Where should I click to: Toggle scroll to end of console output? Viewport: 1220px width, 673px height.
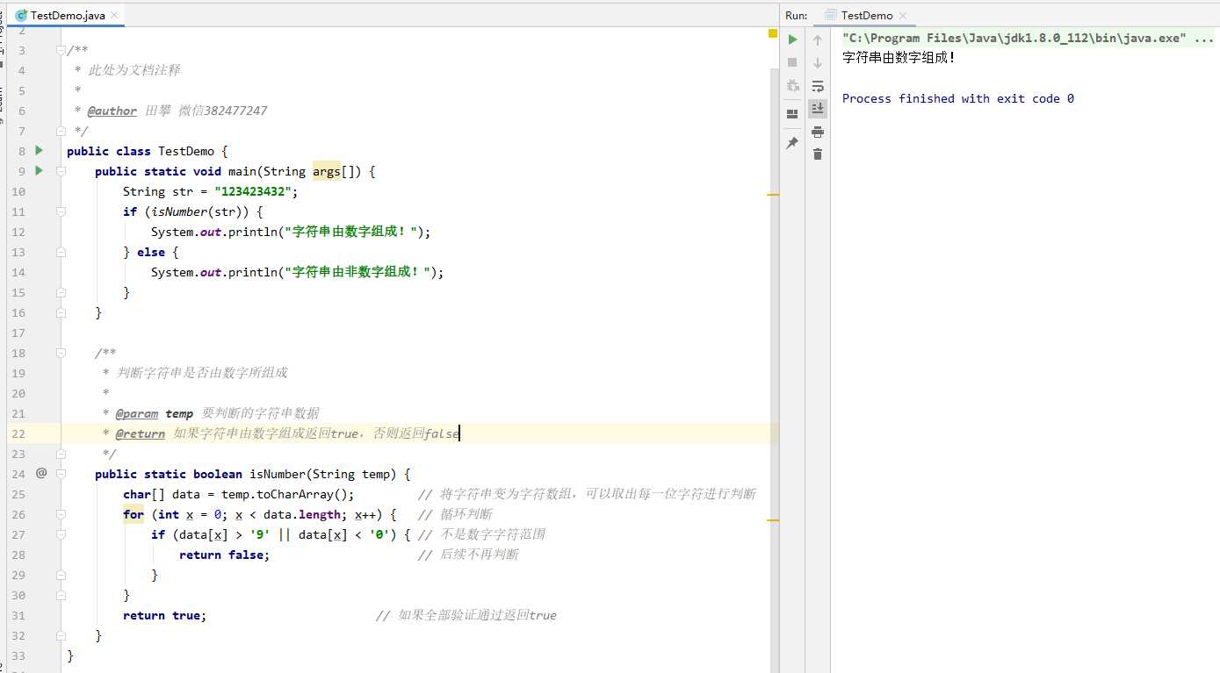[x=818, y=109]
